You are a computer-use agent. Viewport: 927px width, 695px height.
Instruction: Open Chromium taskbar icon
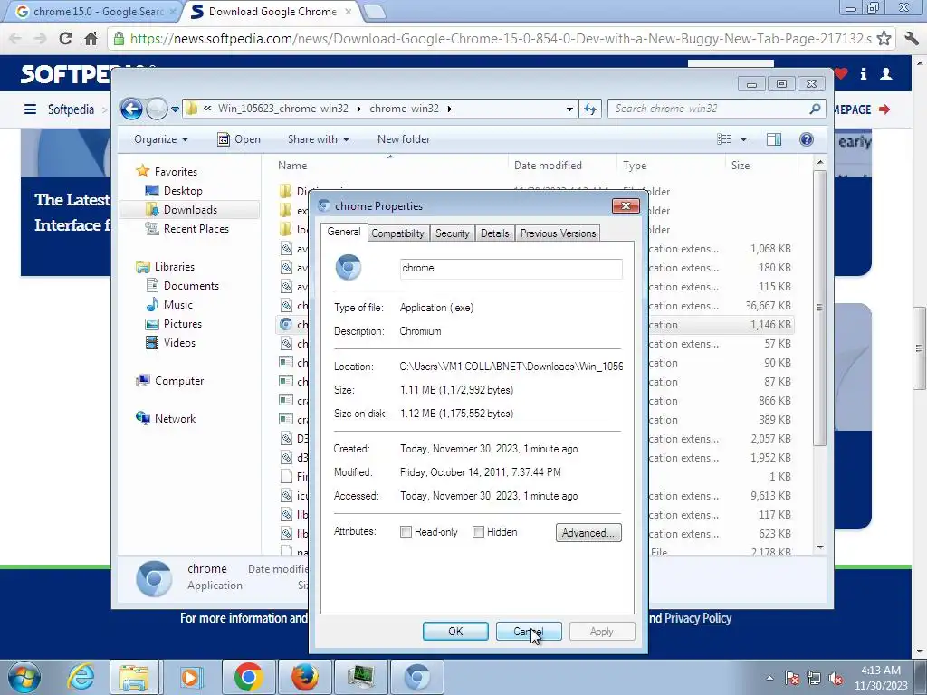(416, 677)
